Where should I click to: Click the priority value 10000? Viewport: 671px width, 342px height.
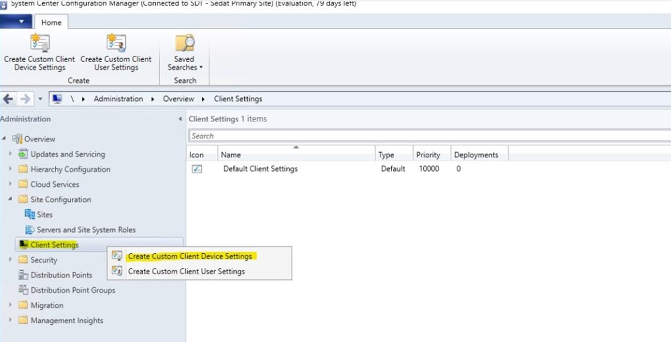coord(429,169)
